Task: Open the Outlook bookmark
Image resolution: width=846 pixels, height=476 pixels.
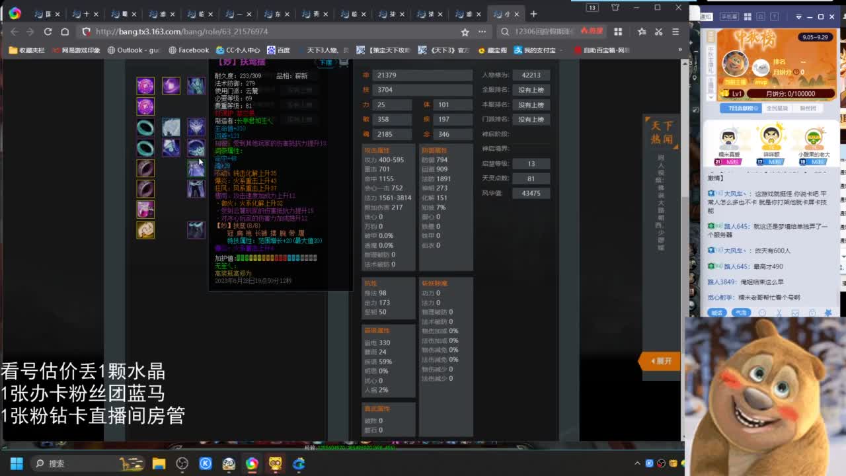Action: [x=134, y=50]
